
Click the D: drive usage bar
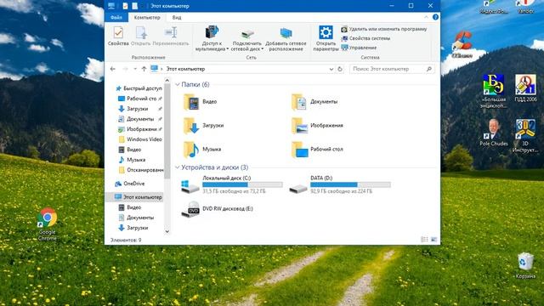coord(350,184)
